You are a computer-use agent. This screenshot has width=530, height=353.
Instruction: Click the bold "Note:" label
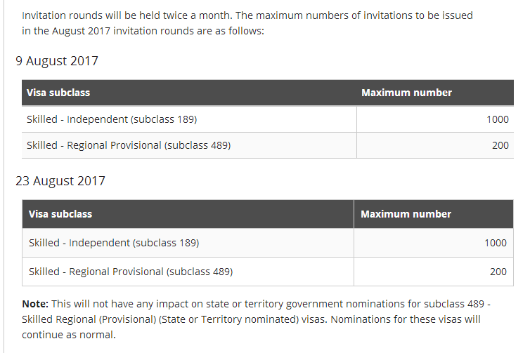tap(35, 305)
